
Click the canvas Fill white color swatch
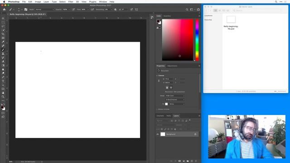point(166,104)
